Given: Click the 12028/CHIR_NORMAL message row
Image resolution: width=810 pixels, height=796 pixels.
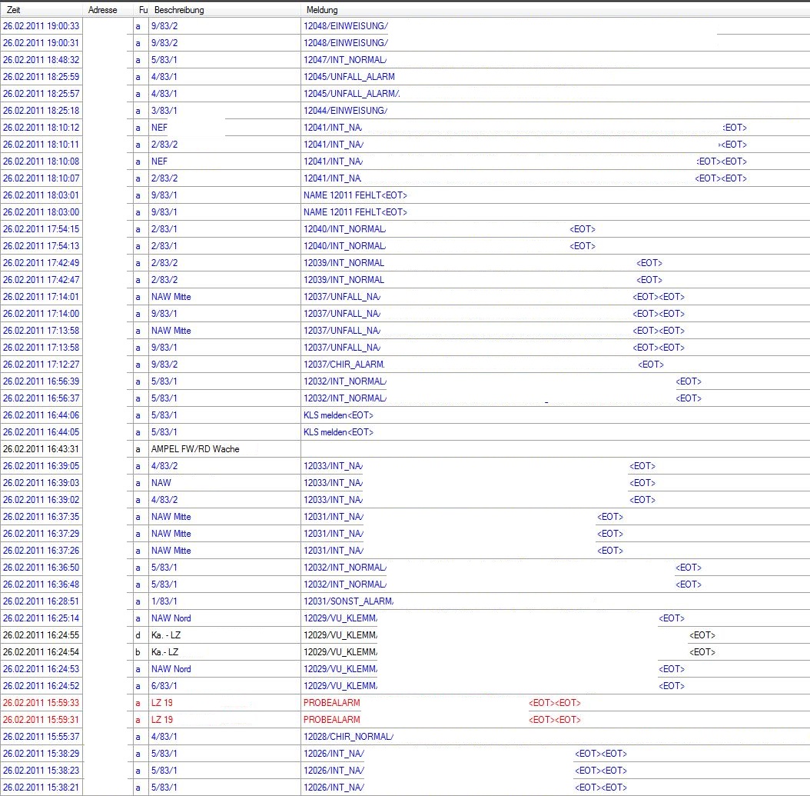Looking at the screenshot, I should coord(348,737).
